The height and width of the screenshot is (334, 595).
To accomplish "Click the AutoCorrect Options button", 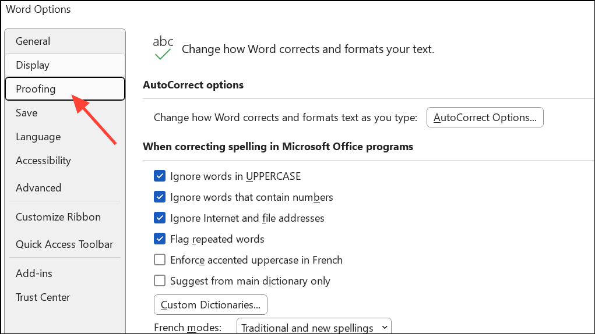I will coord(485,118).
